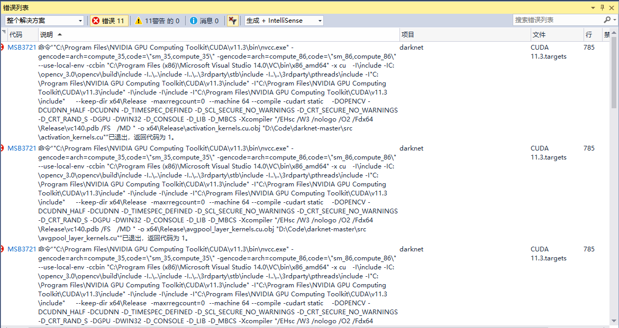Pin the error list panel with the pushpin
The width and height of the screenshot is (619, 328).
602,7
